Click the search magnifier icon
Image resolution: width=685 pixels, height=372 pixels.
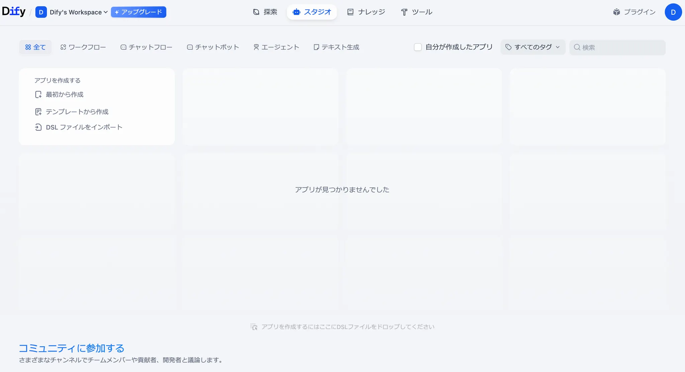click(577, 47)
